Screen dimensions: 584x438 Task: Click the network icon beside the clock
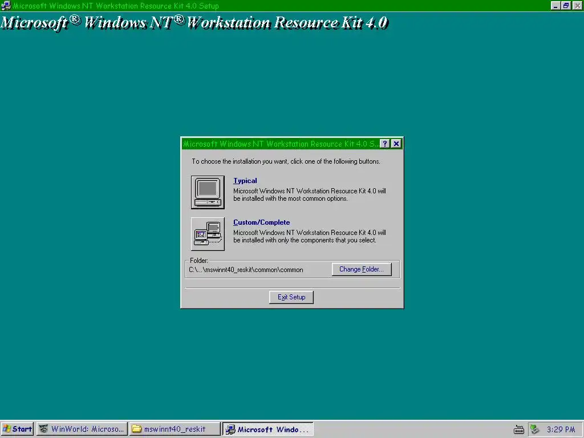pos(535,429)
